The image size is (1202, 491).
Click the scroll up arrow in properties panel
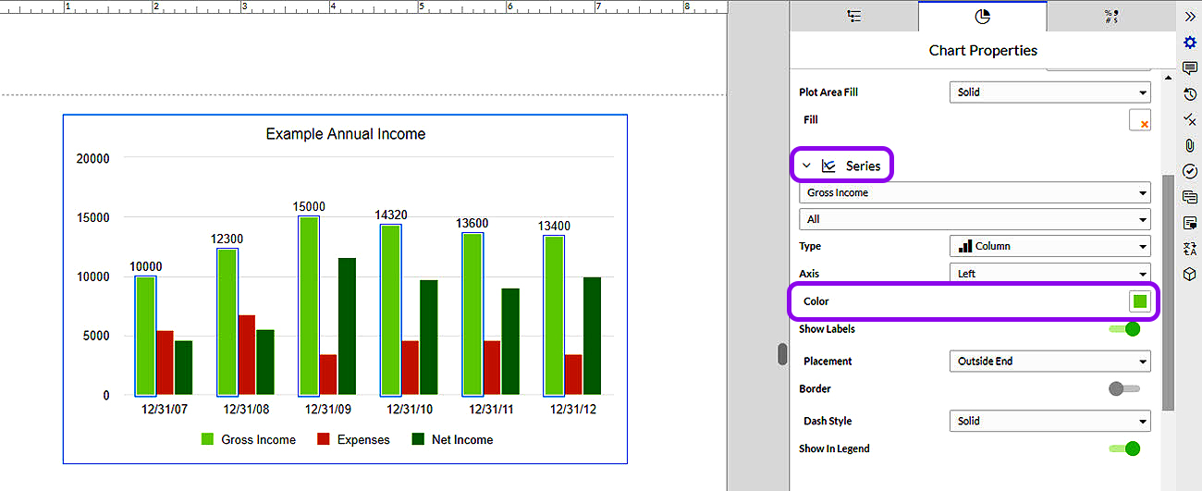point(1169,78)
